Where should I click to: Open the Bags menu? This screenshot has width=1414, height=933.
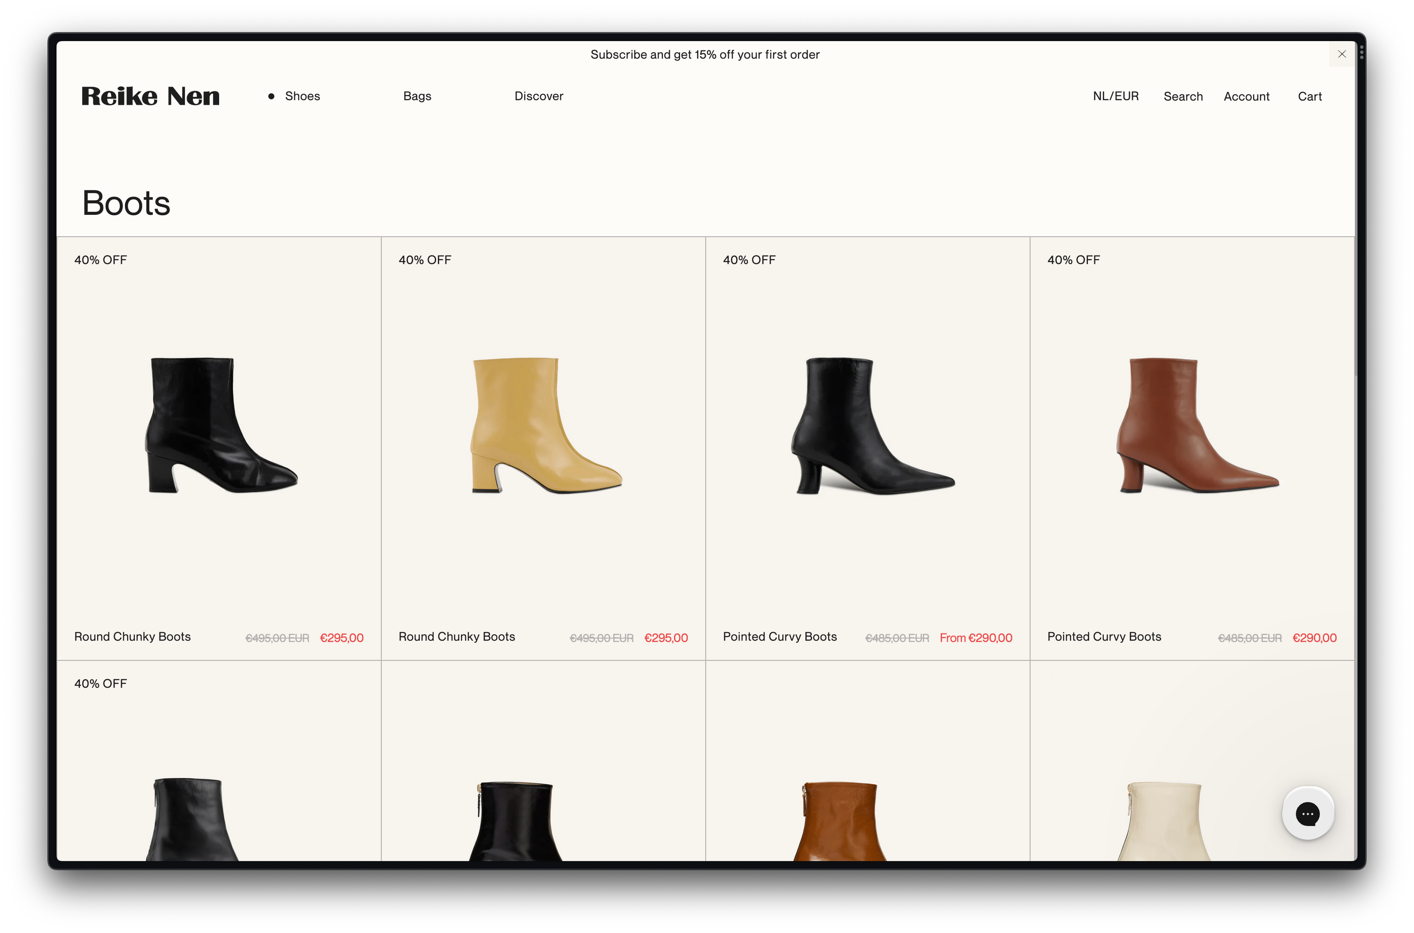pyautogui.click(x=417, y=96)
